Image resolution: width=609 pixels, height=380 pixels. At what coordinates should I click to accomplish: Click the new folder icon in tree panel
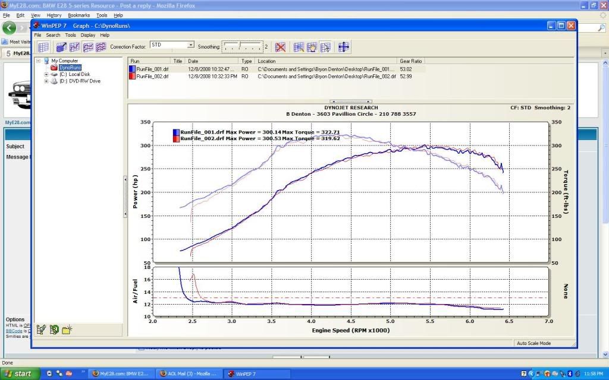[68, 330]
